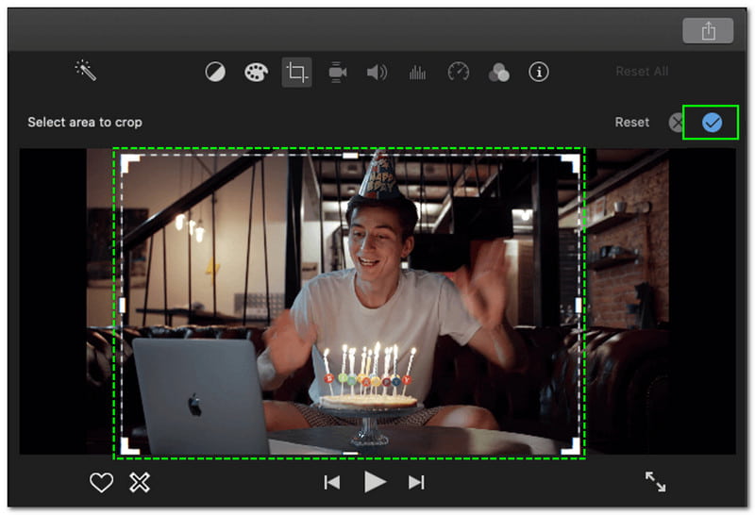Click the share export button
Screen dimensions: 755x515
pyautogui.click(x=709, y=31)
